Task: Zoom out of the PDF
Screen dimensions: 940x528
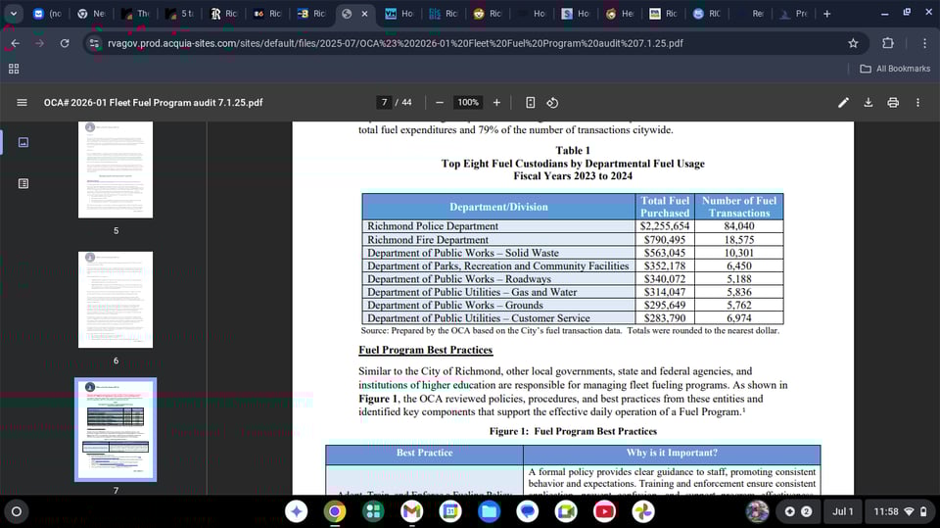Action: click(x=440, y=103)
